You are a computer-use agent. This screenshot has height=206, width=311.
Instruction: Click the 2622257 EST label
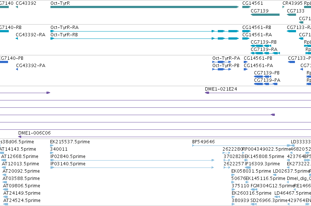pyautogui.click(x=234, y=164)
